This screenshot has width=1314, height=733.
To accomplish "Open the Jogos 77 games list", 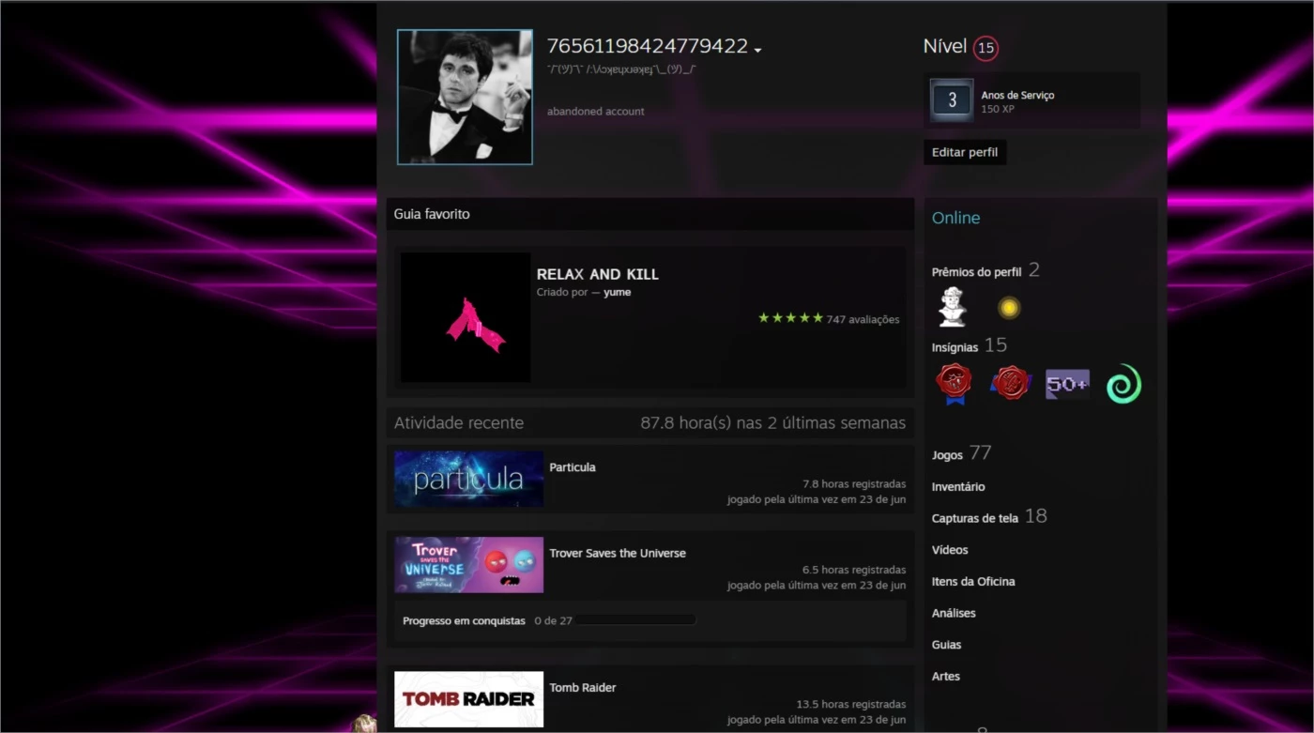I will (x=961, y=454).
